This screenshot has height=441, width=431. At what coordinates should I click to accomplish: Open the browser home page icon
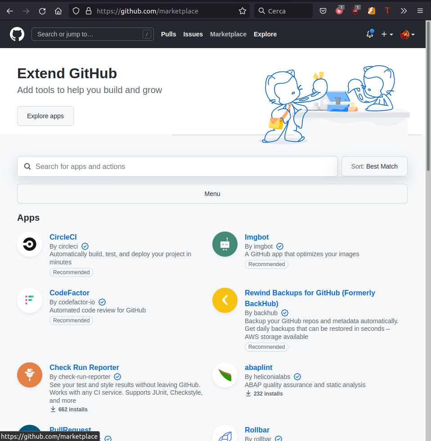pyautogui.click(x=58, y=11)
